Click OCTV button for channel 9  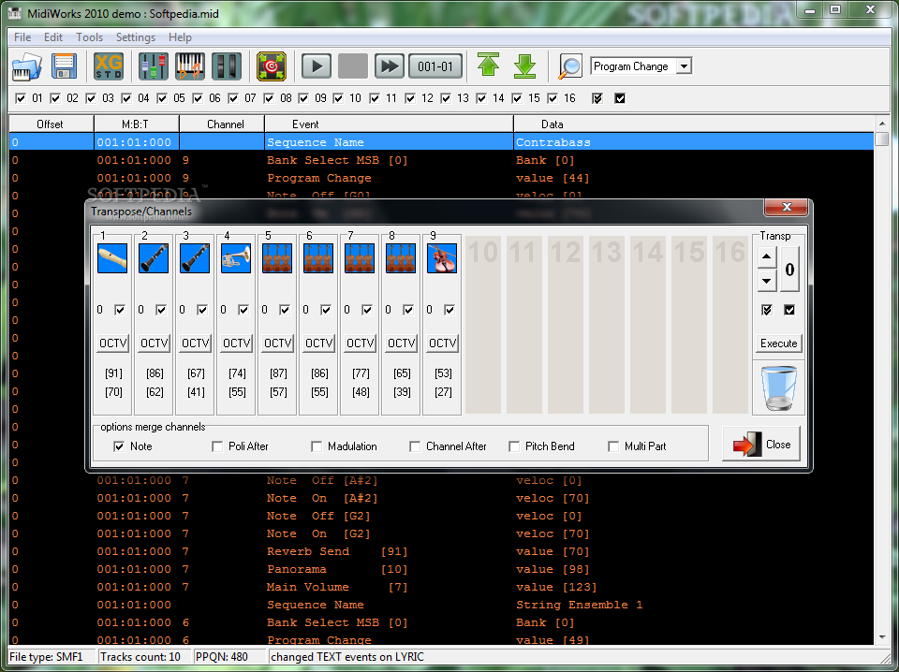pyautogui.click(x=442, y=343)
